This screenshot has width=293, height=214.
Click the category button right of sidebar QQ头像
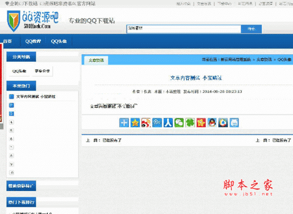(x=42, y=71)
